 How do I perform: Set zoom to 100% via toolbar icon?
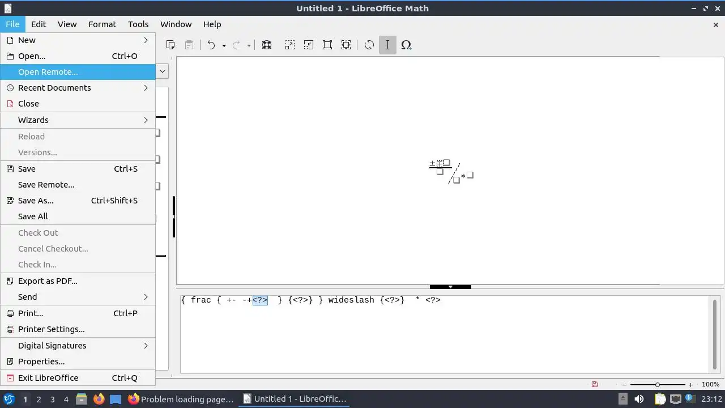[x=327, y=45]
